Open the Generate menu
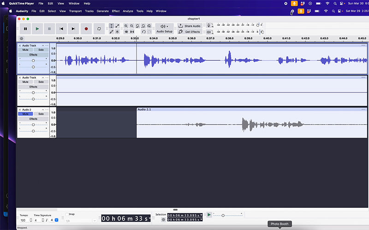The width and height of the screenshot is (369, 230). point(102,11)
